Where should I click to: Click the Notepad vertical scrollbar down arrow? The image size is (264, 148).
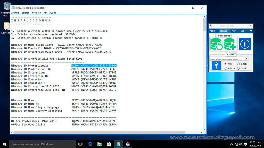[x=204, y=129]
